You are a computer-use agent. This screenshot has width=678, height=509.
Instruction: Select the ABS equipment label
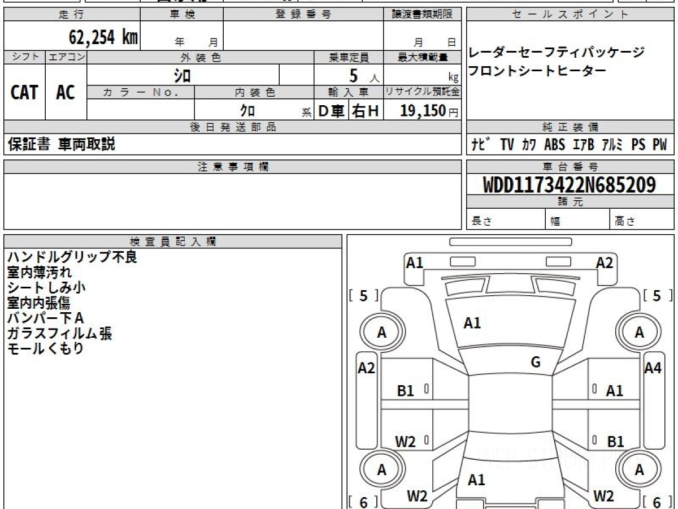[554, 145]
